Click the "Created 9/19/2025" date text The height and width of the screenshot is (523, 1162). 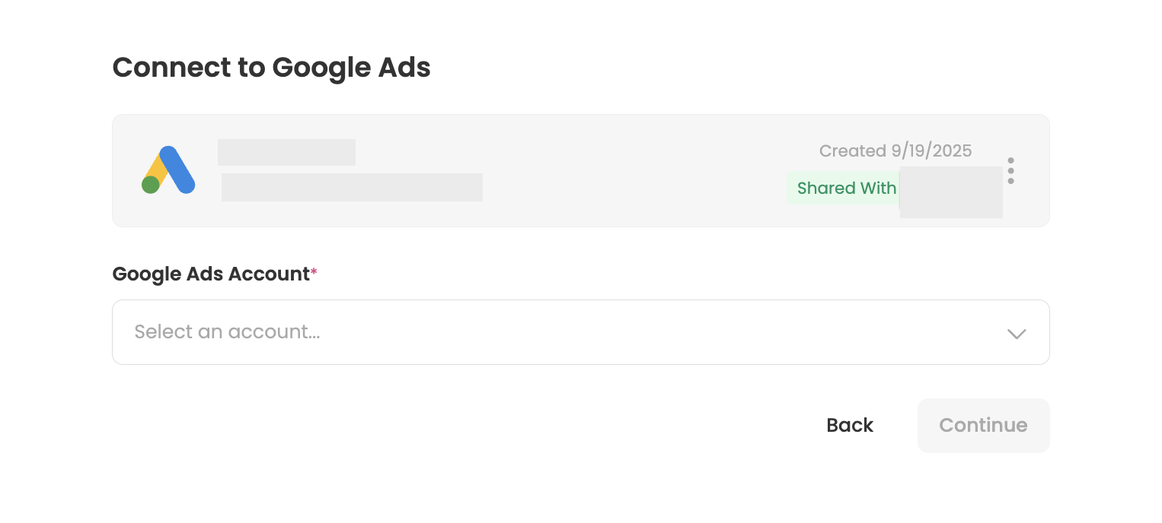pos(895,151)
